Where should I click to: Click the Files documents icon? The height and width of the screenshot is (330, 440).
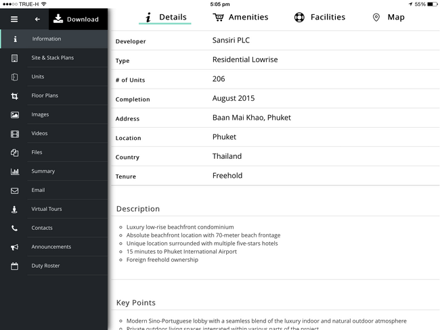tap(15, 153)
